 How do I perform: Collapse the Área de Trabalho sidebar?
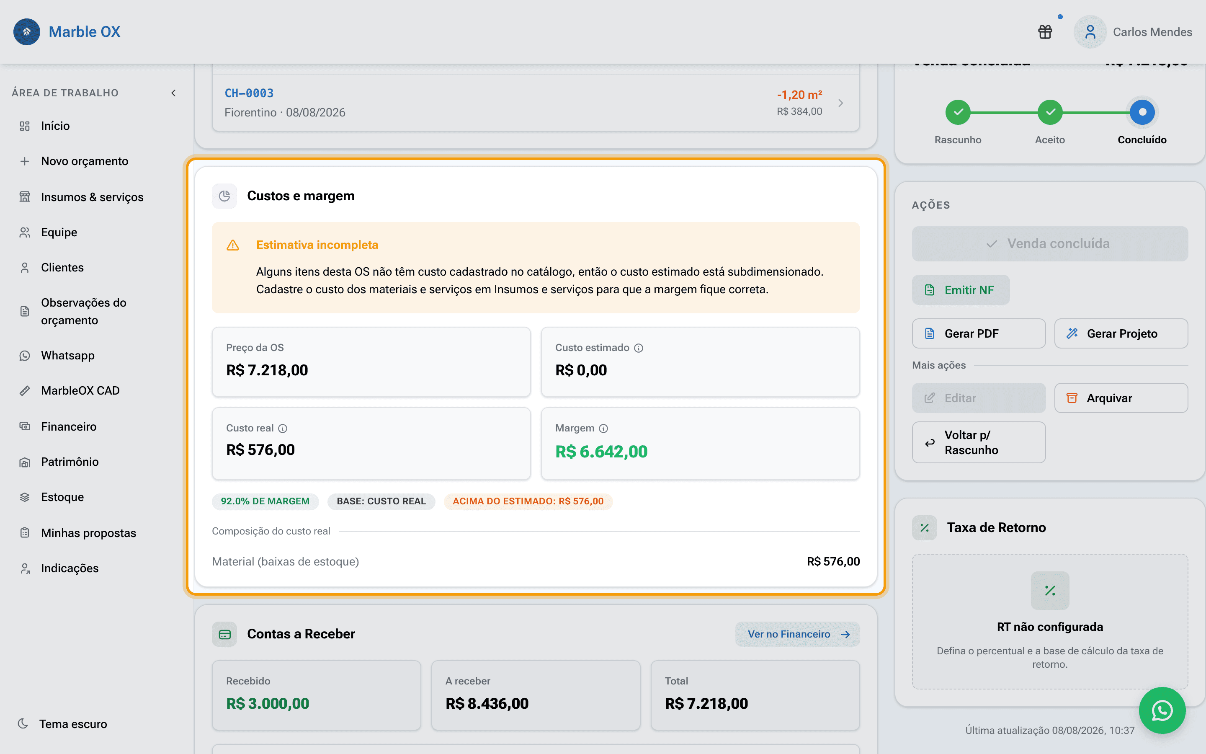pos(173,93)
